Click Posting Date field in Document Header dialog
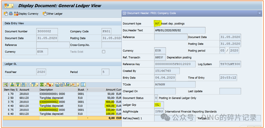The height and width of the screenshot is (128, 265). tap(230, 44)
